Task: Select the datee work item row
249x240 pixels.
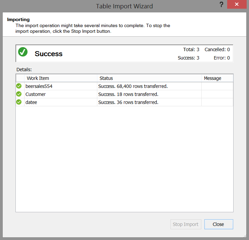Action: tap(31, 102)
